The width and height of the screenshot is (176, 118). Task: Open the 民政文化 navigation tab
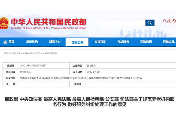click(x=169, y=42)
